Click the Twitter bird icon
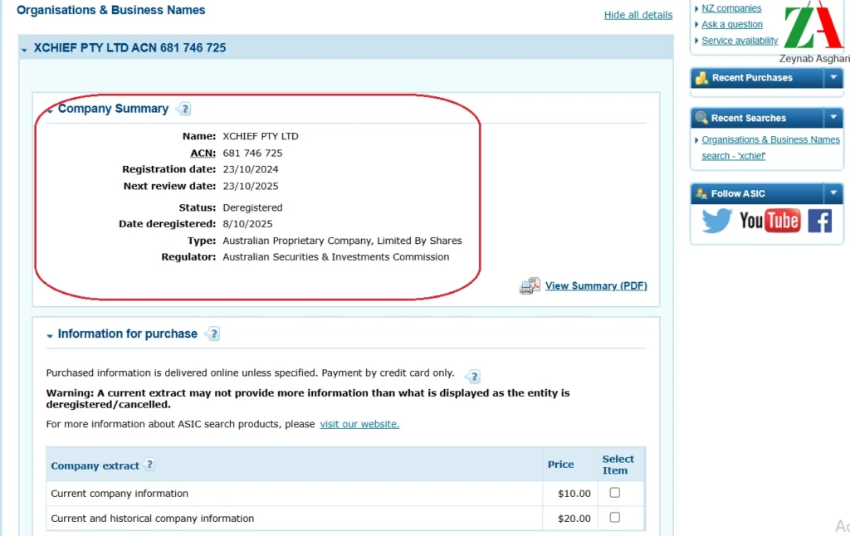Screen dimensions: 850x536 pos(716,221)
